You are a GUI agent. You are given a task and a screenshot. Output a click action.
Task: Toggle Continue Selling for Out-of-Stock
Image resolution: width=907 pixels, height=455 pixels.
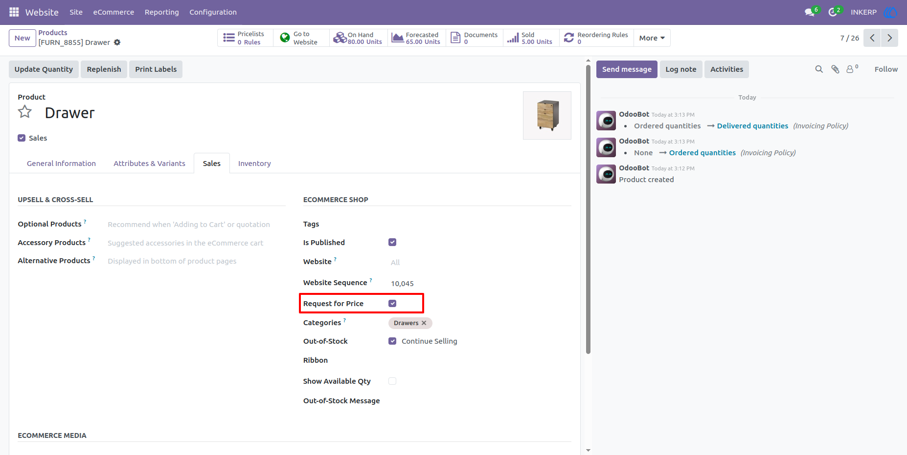(392, 341)
